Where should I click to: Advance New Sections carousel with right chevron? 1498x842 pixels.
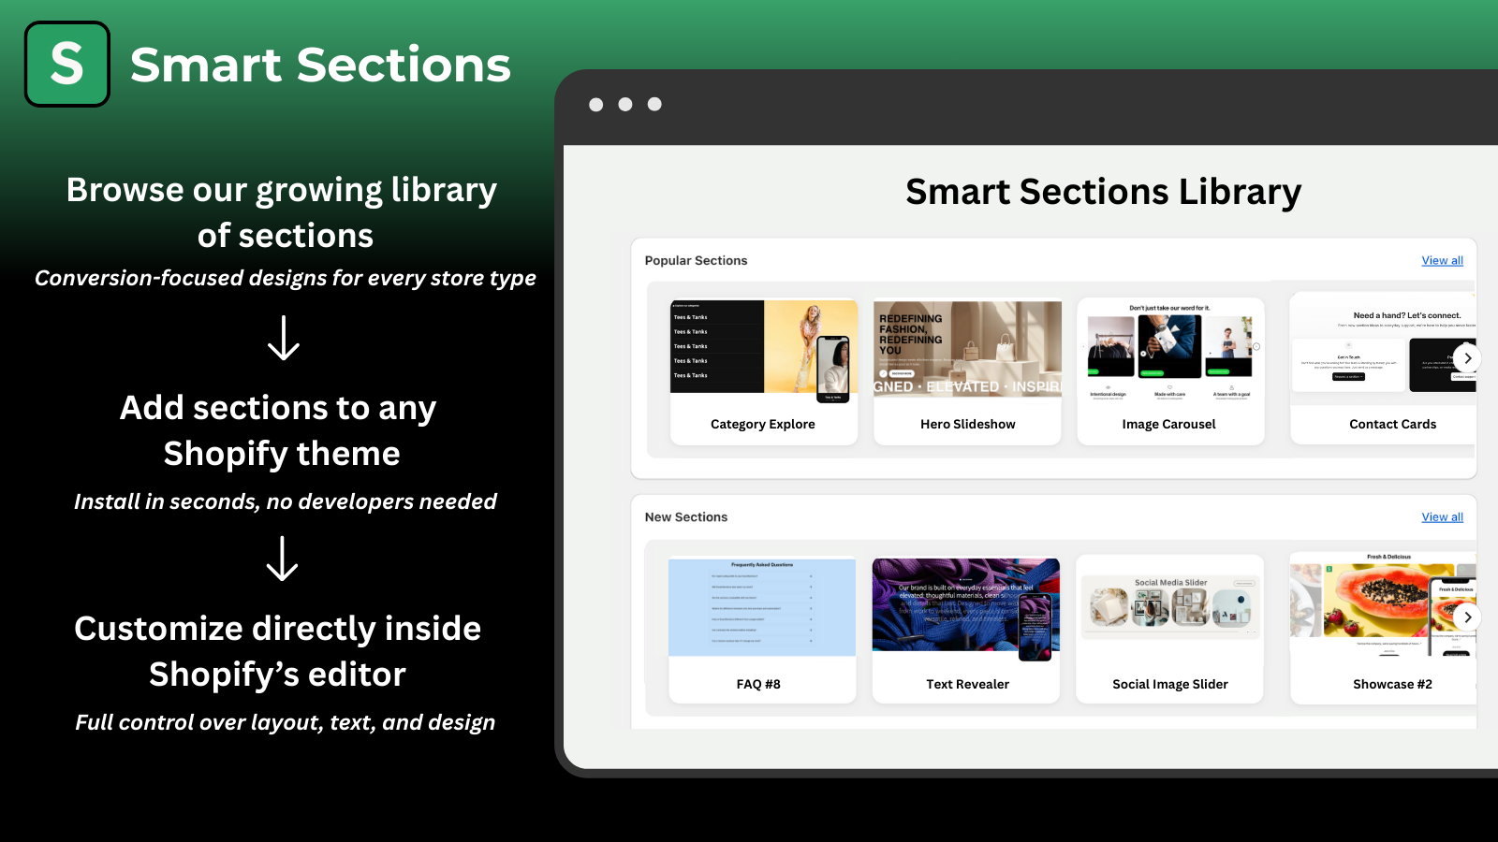tap(1467, 617)
